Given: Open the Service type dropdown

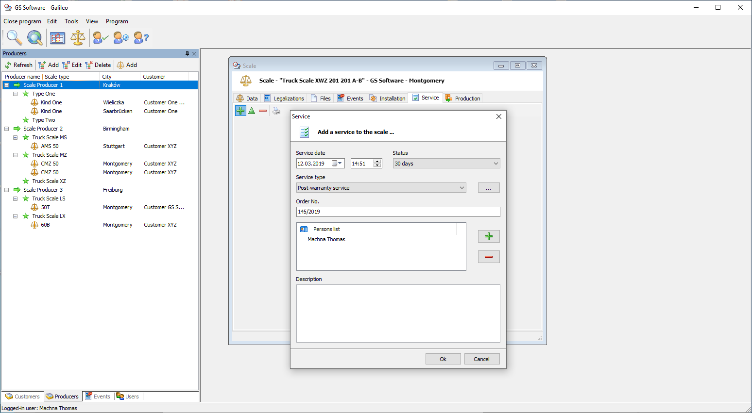Looking at the screenshot, I should click(x=381, y=188).
